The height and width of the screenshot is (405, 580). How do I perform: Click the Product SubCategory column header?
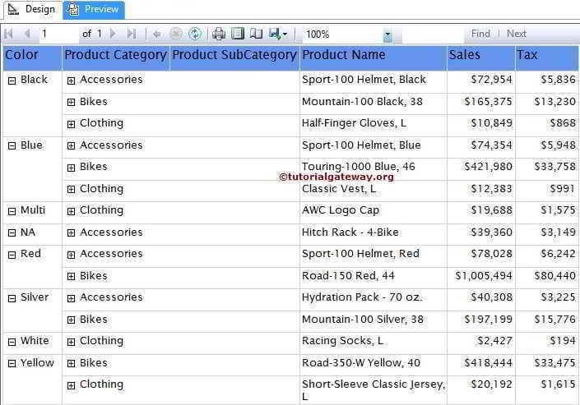click(x=234, y=58)
